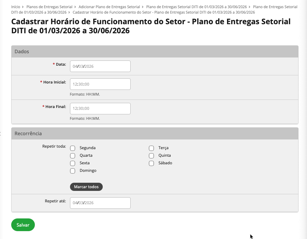Navigate to Adicionar Plano de Entregas Setorial
Image resolution: width=307 pixels, height=239 pixels.
coord(109,7)
